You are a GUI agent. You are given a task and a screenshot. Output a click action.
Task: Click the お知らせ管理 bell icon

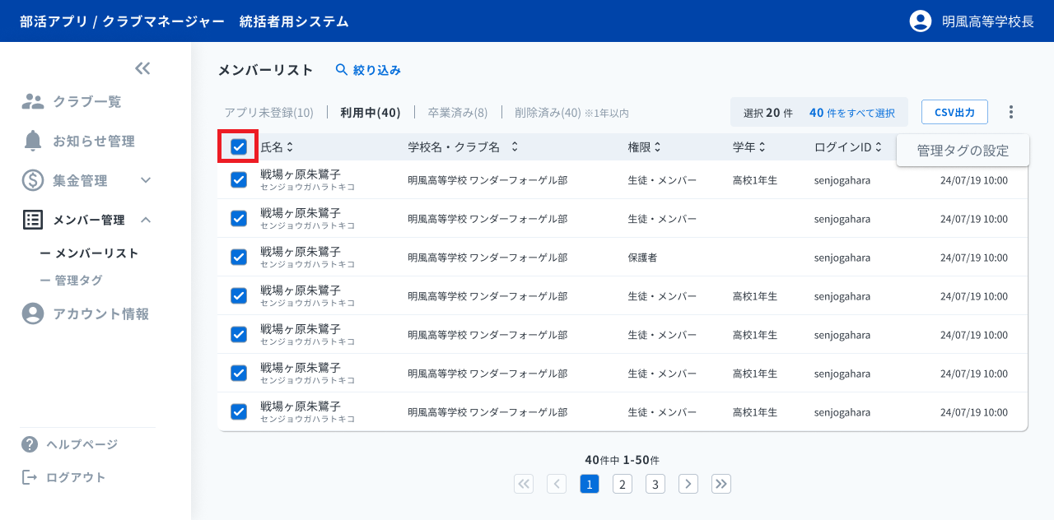coord(33,141)
